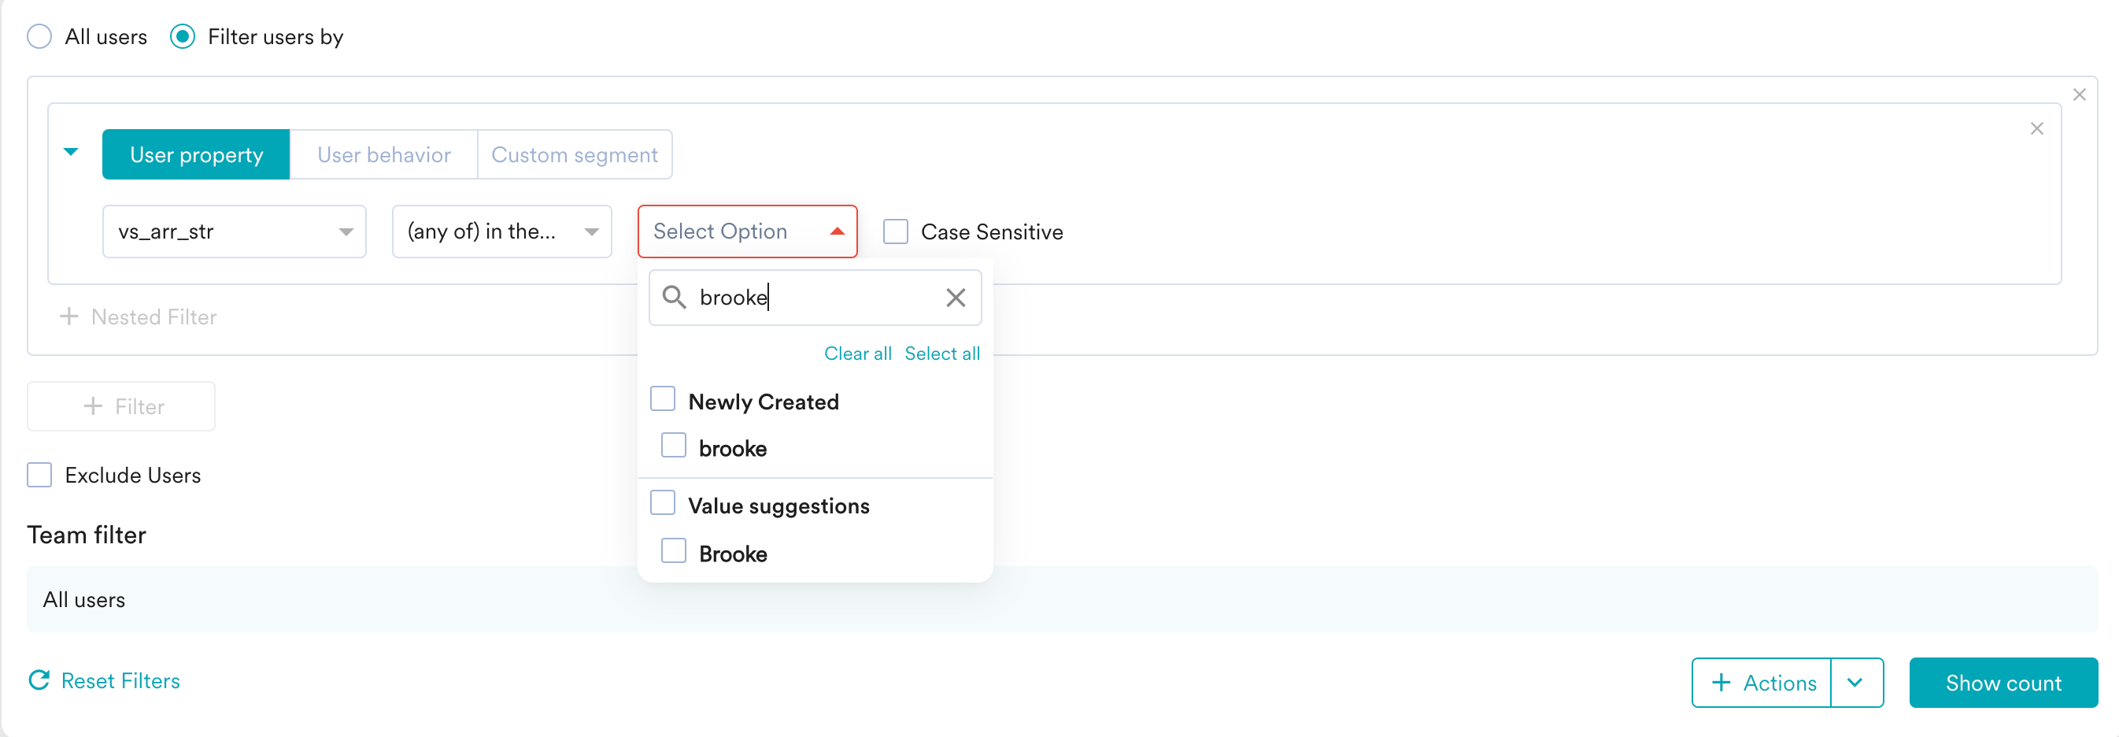Select the All users radio button
The height and width of the screenshot is (737, 2119).
pos(39,37)
